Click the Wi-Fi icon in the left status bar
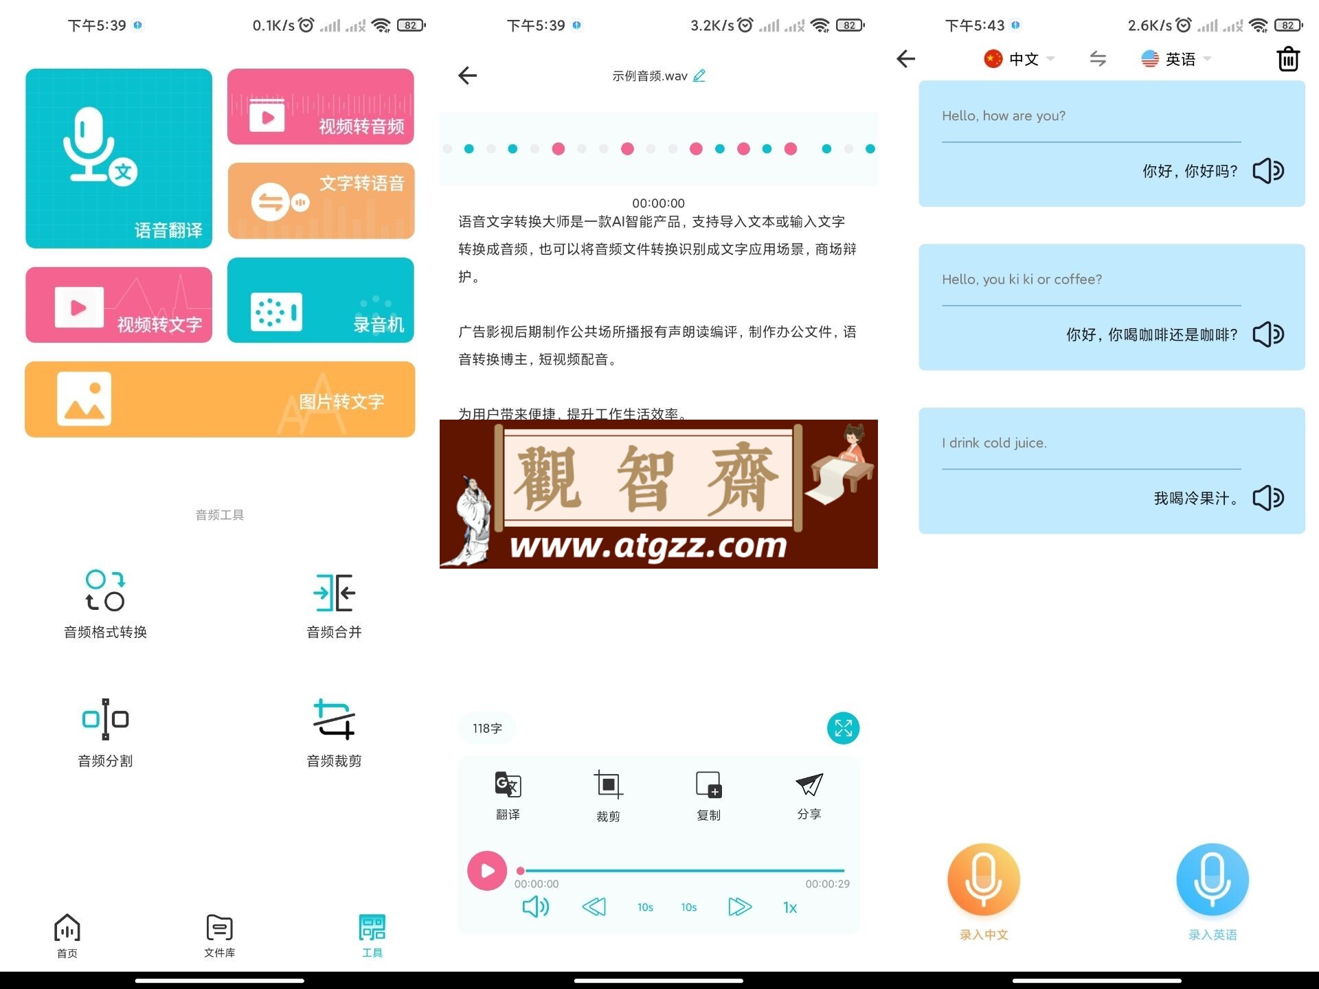The height and width of the screenshot is (989, 1319). coord(381,25)
